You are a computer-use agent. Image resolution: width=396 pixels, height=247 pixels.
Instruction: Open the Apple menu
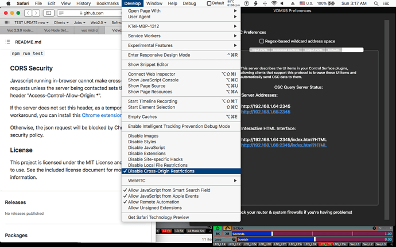9,3
